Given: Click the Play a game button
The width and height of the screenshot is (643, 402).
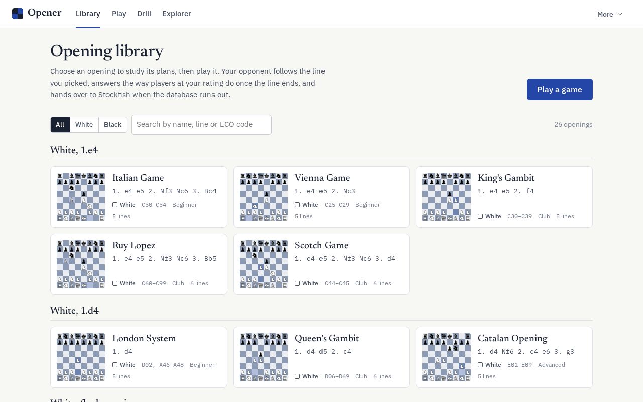Looking at the screenshot, I should tap(560, 89).
